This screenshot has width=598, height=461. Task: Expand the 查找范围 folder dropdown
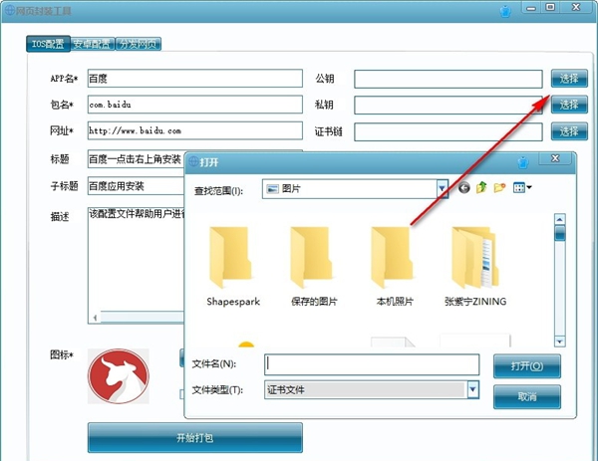(x=442, y=188)
